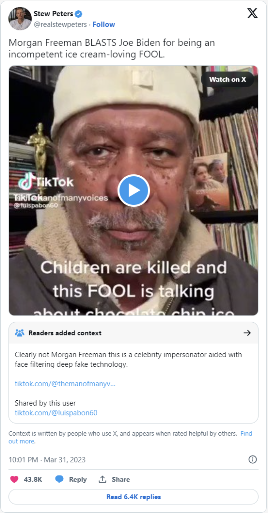Viewport: 268px width, 513px height.
Task: Click the X logo icon
Action: coord(252,13)
